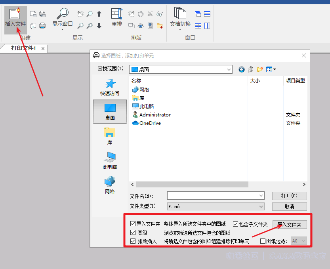Expand the 文档切换 dropdown arrow
The width and height of the screenshot is (330, 269).
click(180, 30)
